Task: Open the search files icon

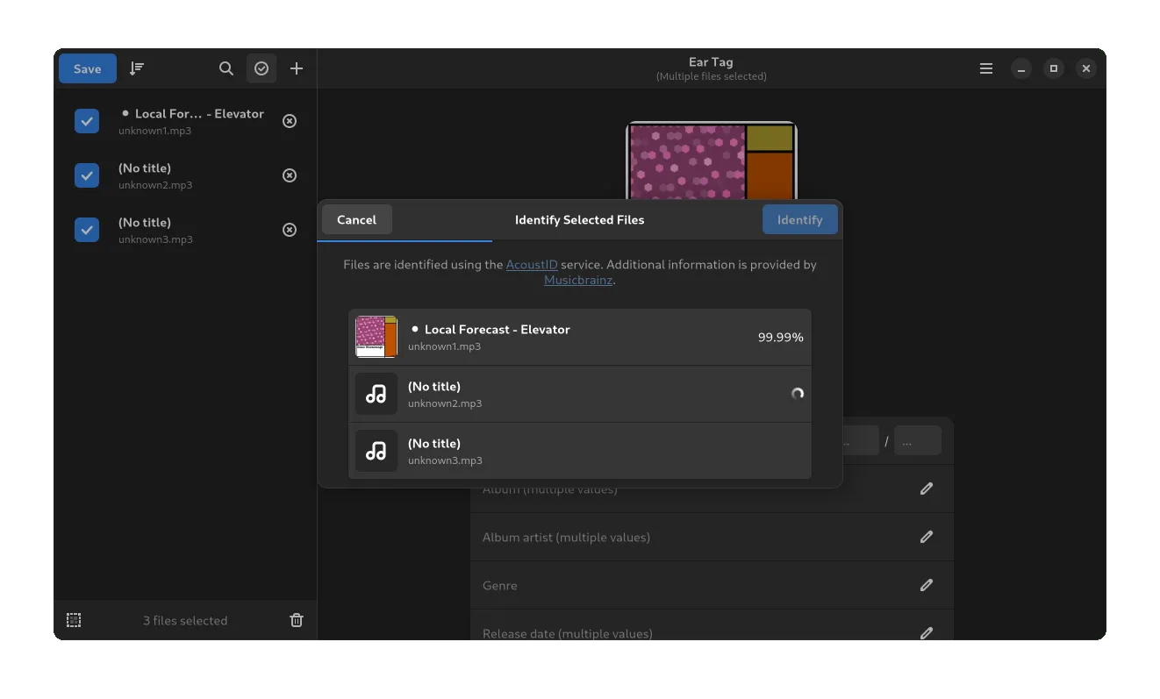Action: [x=226, y=68]
